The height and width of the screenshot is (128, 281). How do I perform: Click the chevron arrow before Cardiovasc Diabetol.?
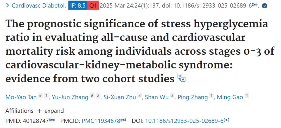pos(7,5)
